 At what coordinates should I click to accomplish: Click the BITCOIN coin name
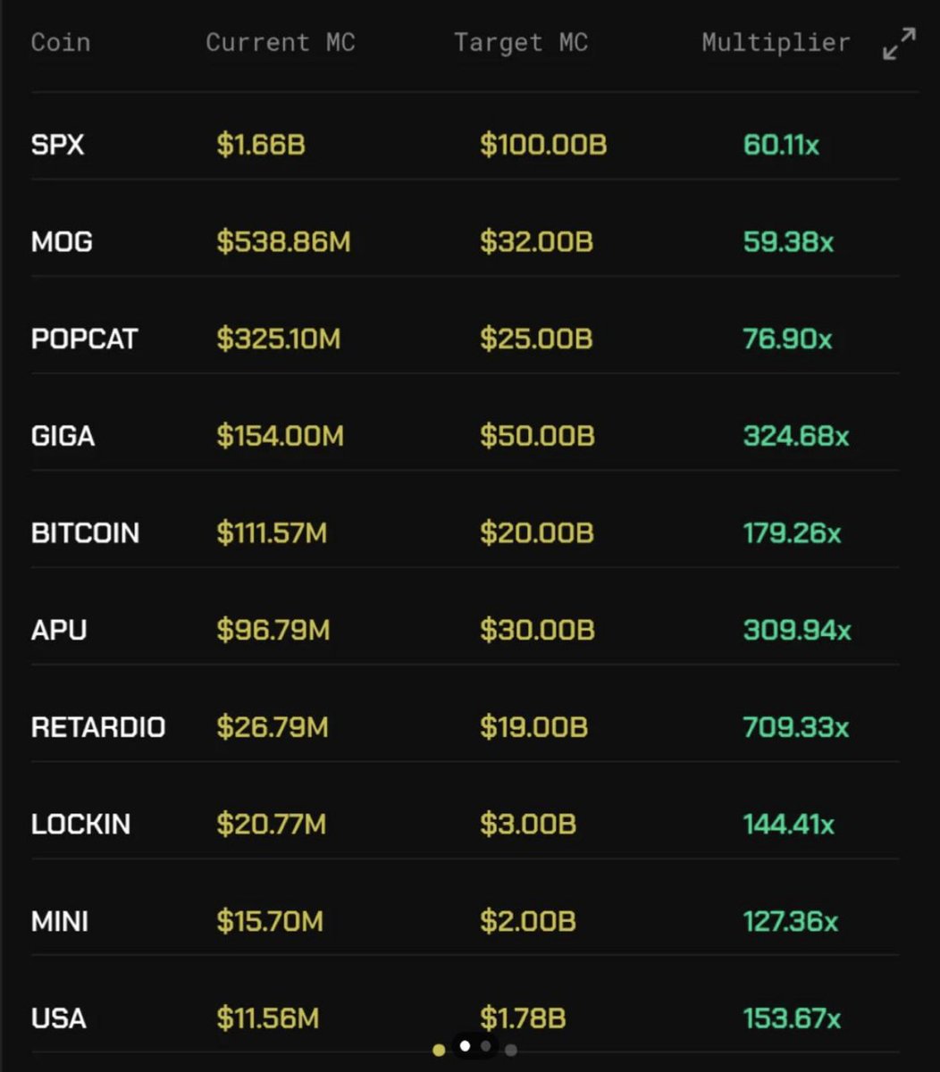(86, 533)
